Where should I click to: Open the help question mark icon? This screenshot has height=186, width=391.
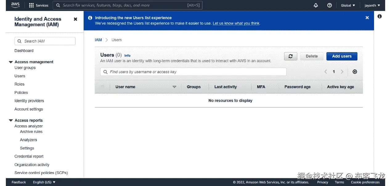click(329, 5)
